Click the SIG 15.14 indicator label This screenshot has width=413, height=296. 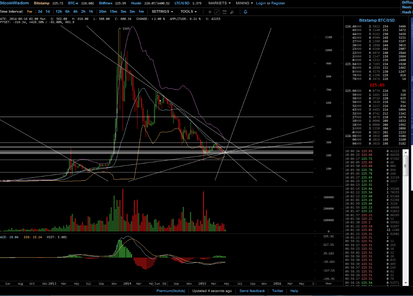point(33,237)
